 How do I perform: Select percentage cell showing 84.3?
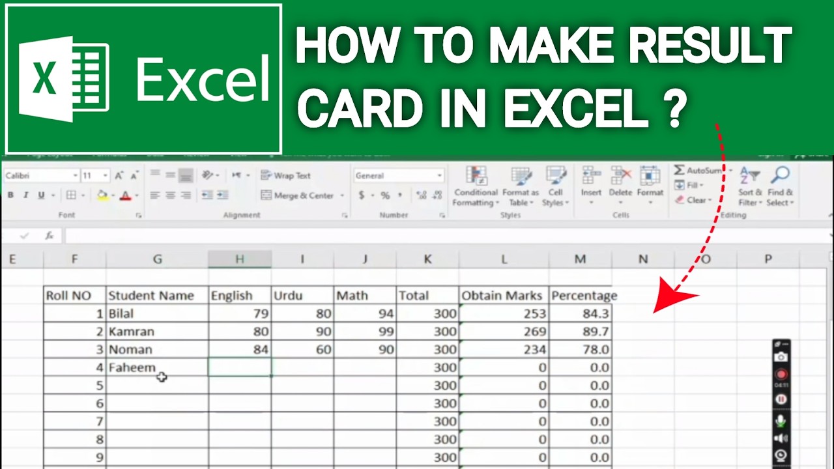pos(581,314)
